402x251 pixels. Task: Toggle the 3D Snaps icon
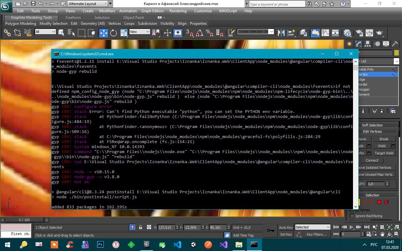(189, 33)
